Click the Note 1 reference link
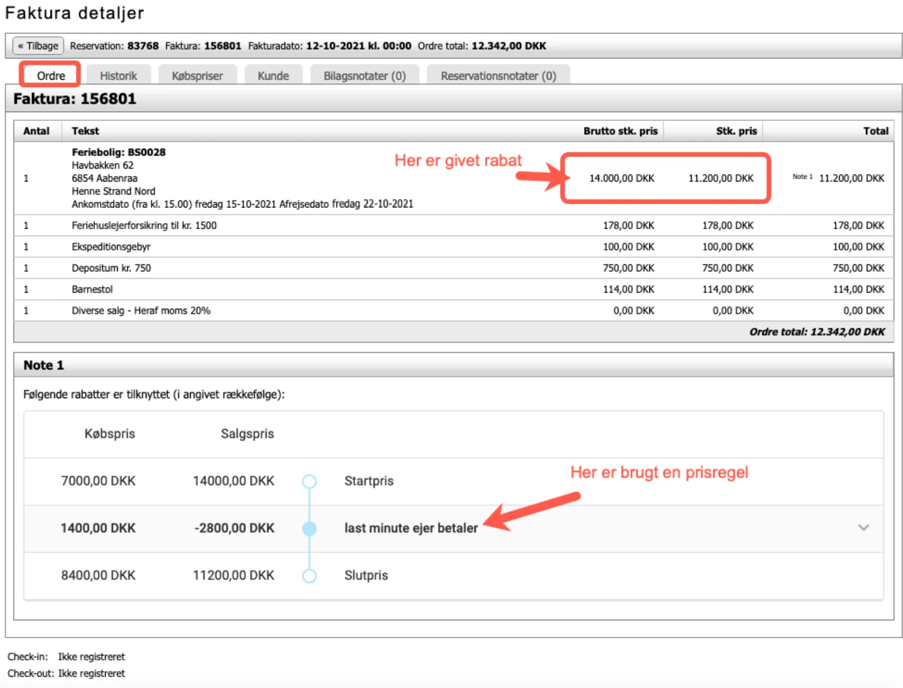Image resolution: width=903 pixels, height=688 pixels. [x=802, y=177]
